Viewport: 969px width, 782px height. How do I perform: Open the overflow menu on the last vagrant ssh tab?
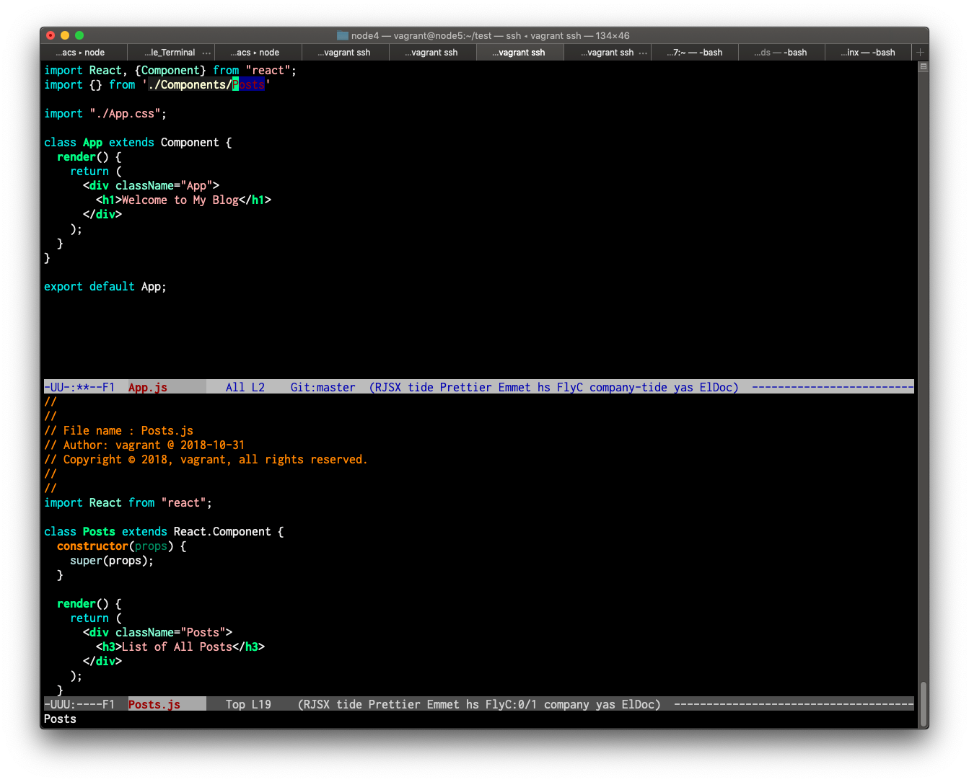(x=643, y=52)
